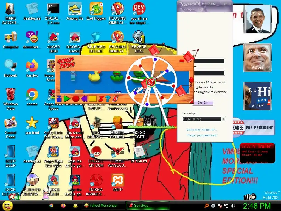This screenshot has height=211, width=281.
Task: Open the Messenger menu in Yahoo! Messenger
Action: pyautogui.click(x=187, y=9)
